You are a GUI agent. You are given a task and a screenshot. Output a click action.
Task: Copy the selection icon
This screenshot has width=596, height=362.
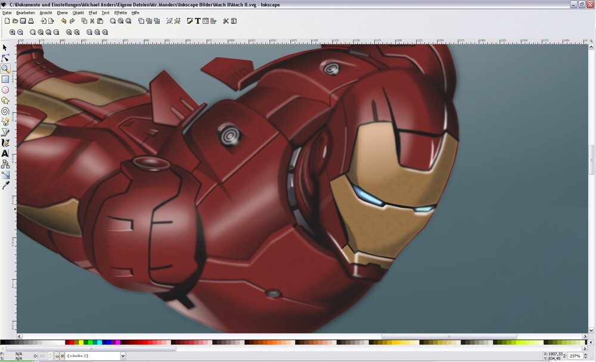[85, 21]
